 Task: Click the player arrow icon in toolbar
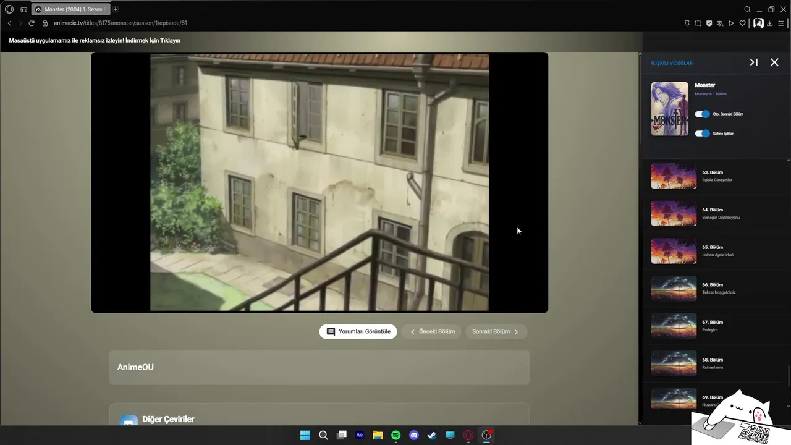[x=731, y=23]
